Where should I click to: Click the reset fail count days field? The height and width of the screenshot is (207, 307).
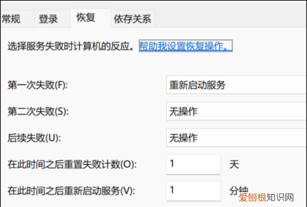[193, 165]
